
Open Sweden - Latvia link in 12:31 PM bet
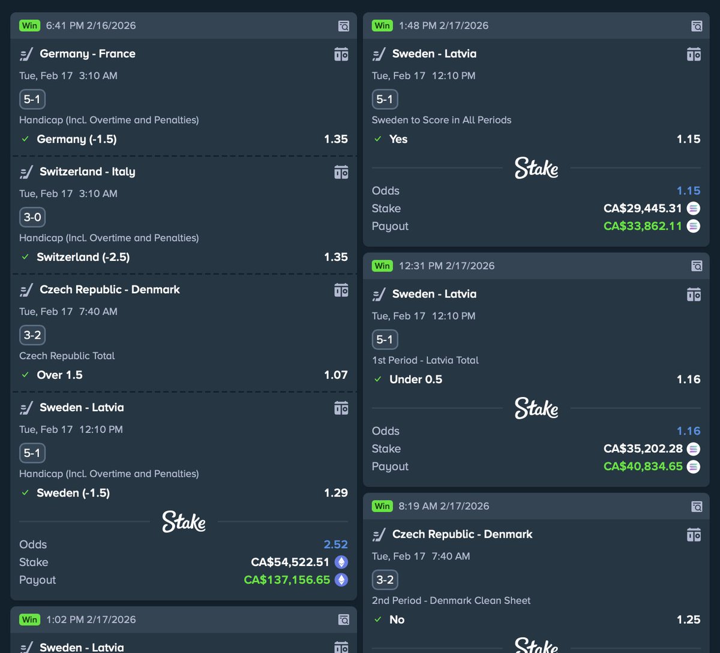coord(434,294)
